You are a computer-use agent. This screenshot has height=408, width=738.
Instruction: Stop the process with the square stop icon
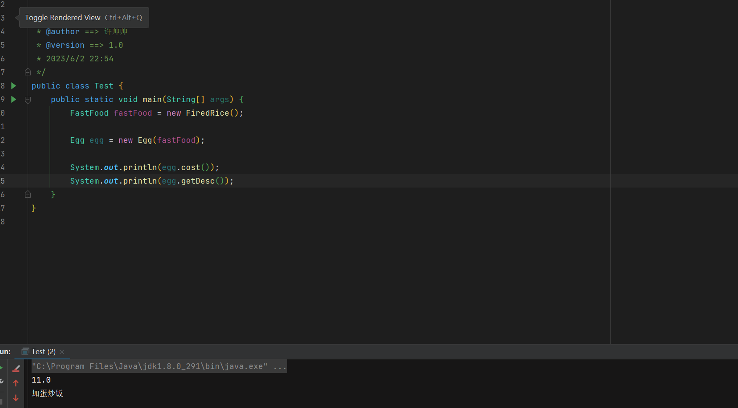1,401
